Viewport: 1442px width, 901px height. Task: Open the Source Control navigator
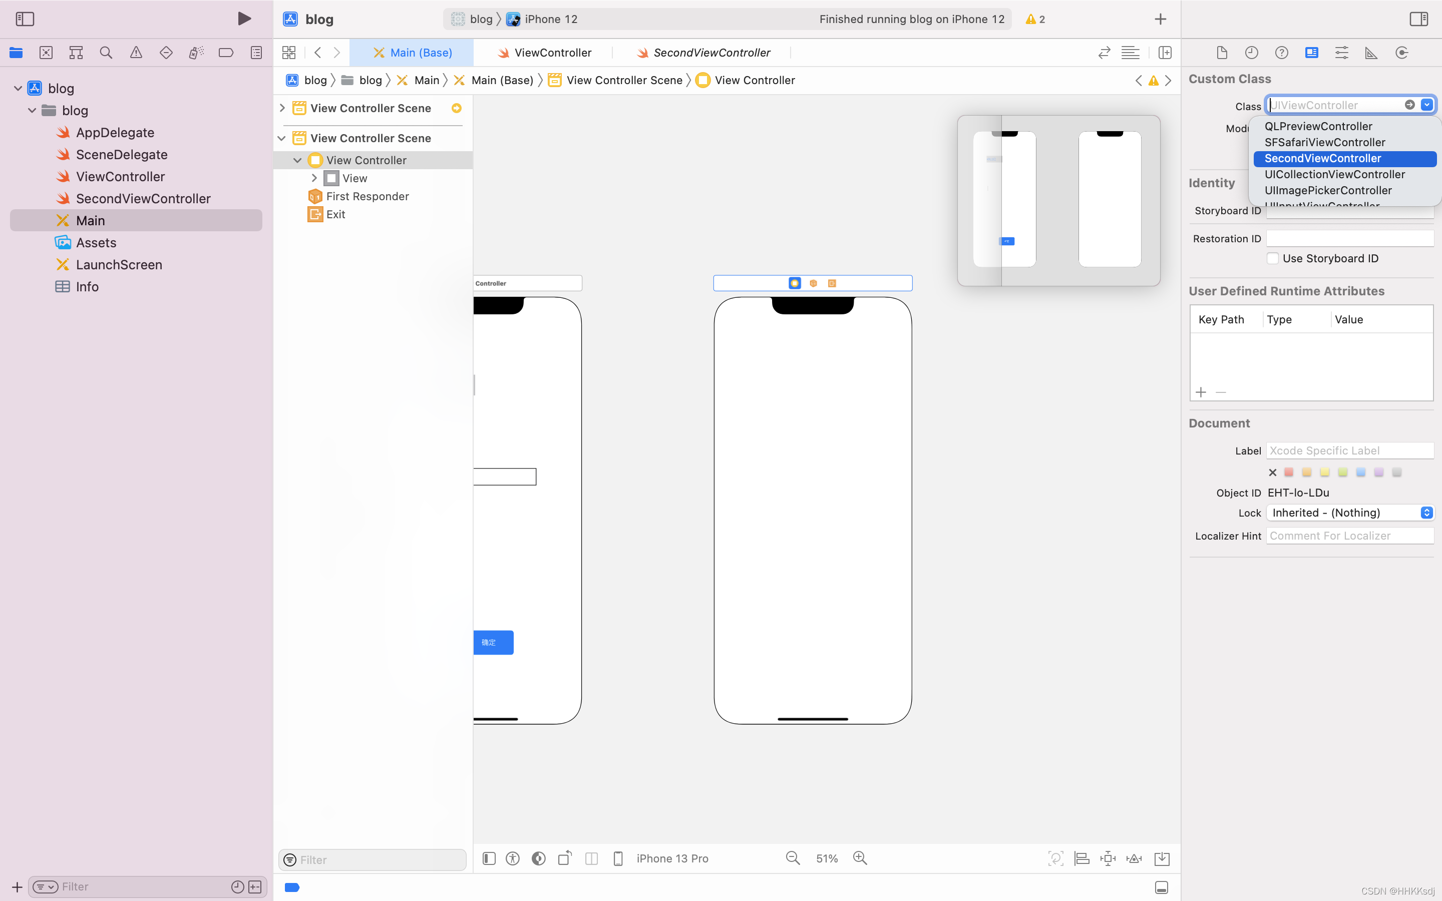tap(46, 53)
